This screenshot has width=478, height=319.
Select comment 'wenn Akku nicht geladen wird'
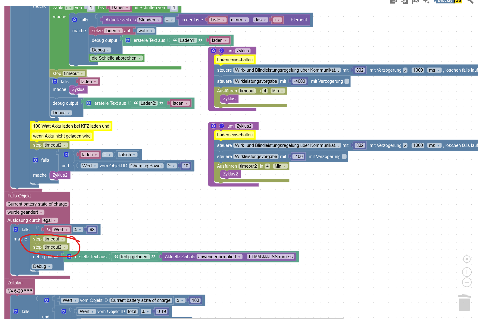tap(62, 136)
